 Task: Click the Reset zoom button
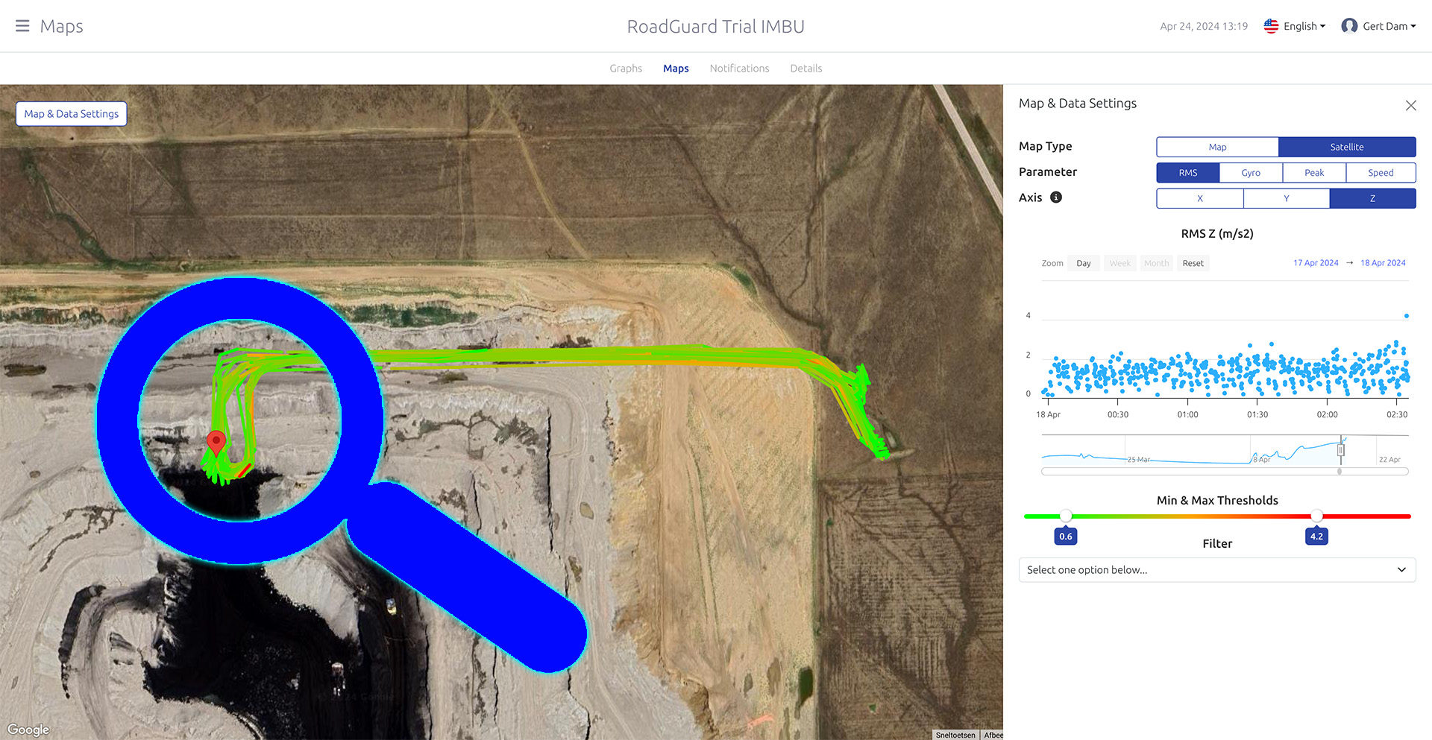click(1193, 263)
